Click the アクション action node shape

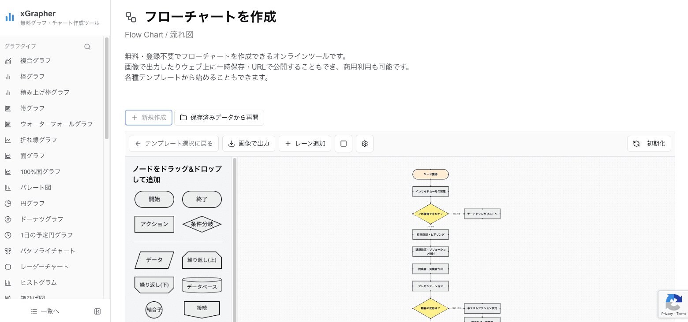click(x=154, y=224)
